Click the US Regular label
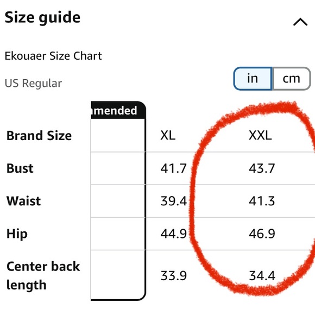Viewport: 315px width, 315px height. [33, 83]
